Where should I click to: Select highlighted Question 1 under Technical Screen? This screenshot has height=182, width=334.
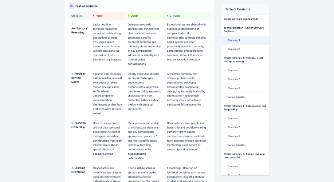point(234,40)
